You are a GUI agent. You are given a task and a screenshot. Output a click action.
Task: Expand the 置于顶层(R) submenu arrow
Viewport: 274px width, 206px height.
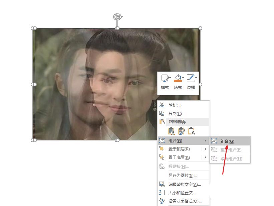206,149
